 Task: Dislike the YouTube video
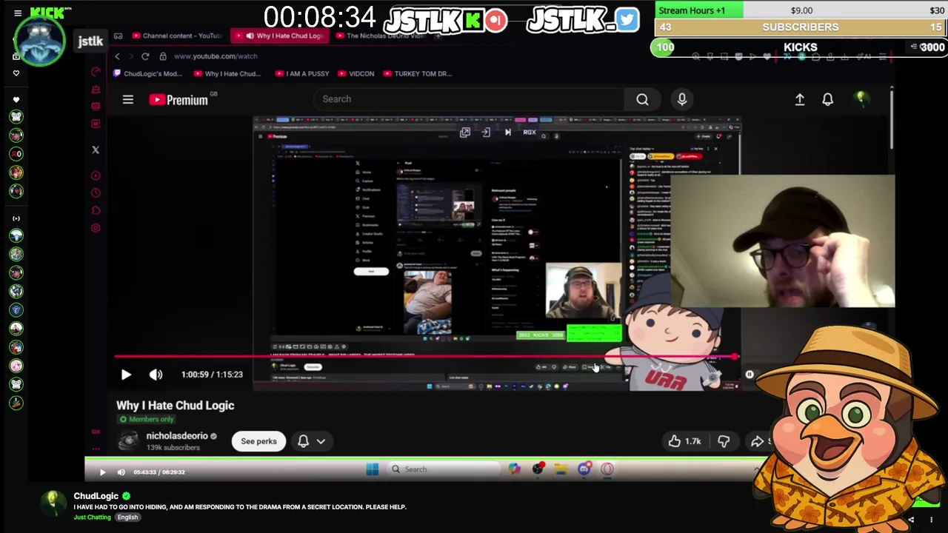pos(724,441)
